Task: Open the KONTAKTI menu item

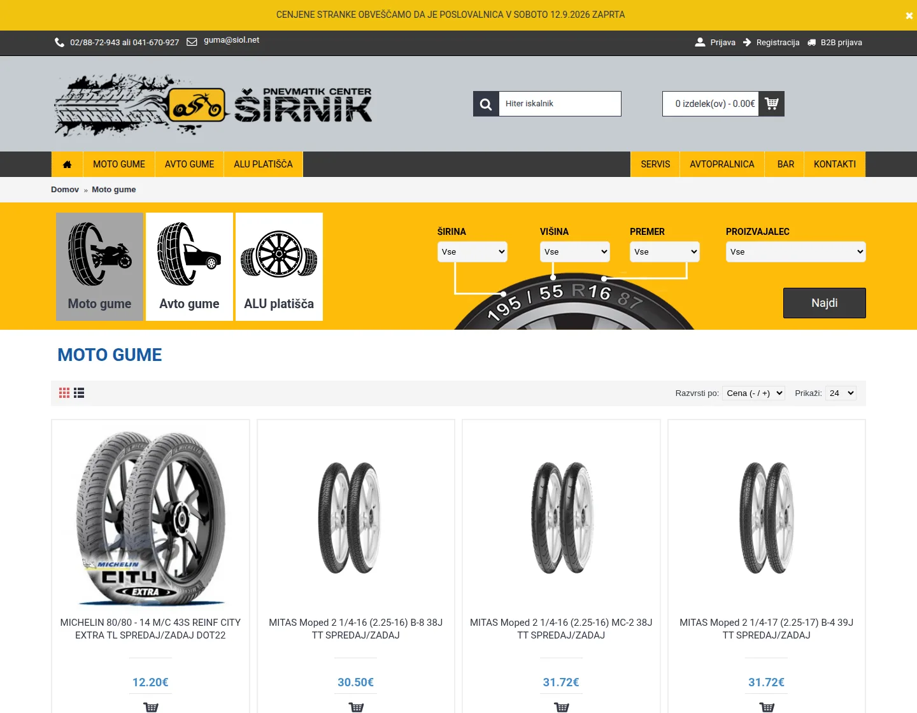Action: point(835,164)
